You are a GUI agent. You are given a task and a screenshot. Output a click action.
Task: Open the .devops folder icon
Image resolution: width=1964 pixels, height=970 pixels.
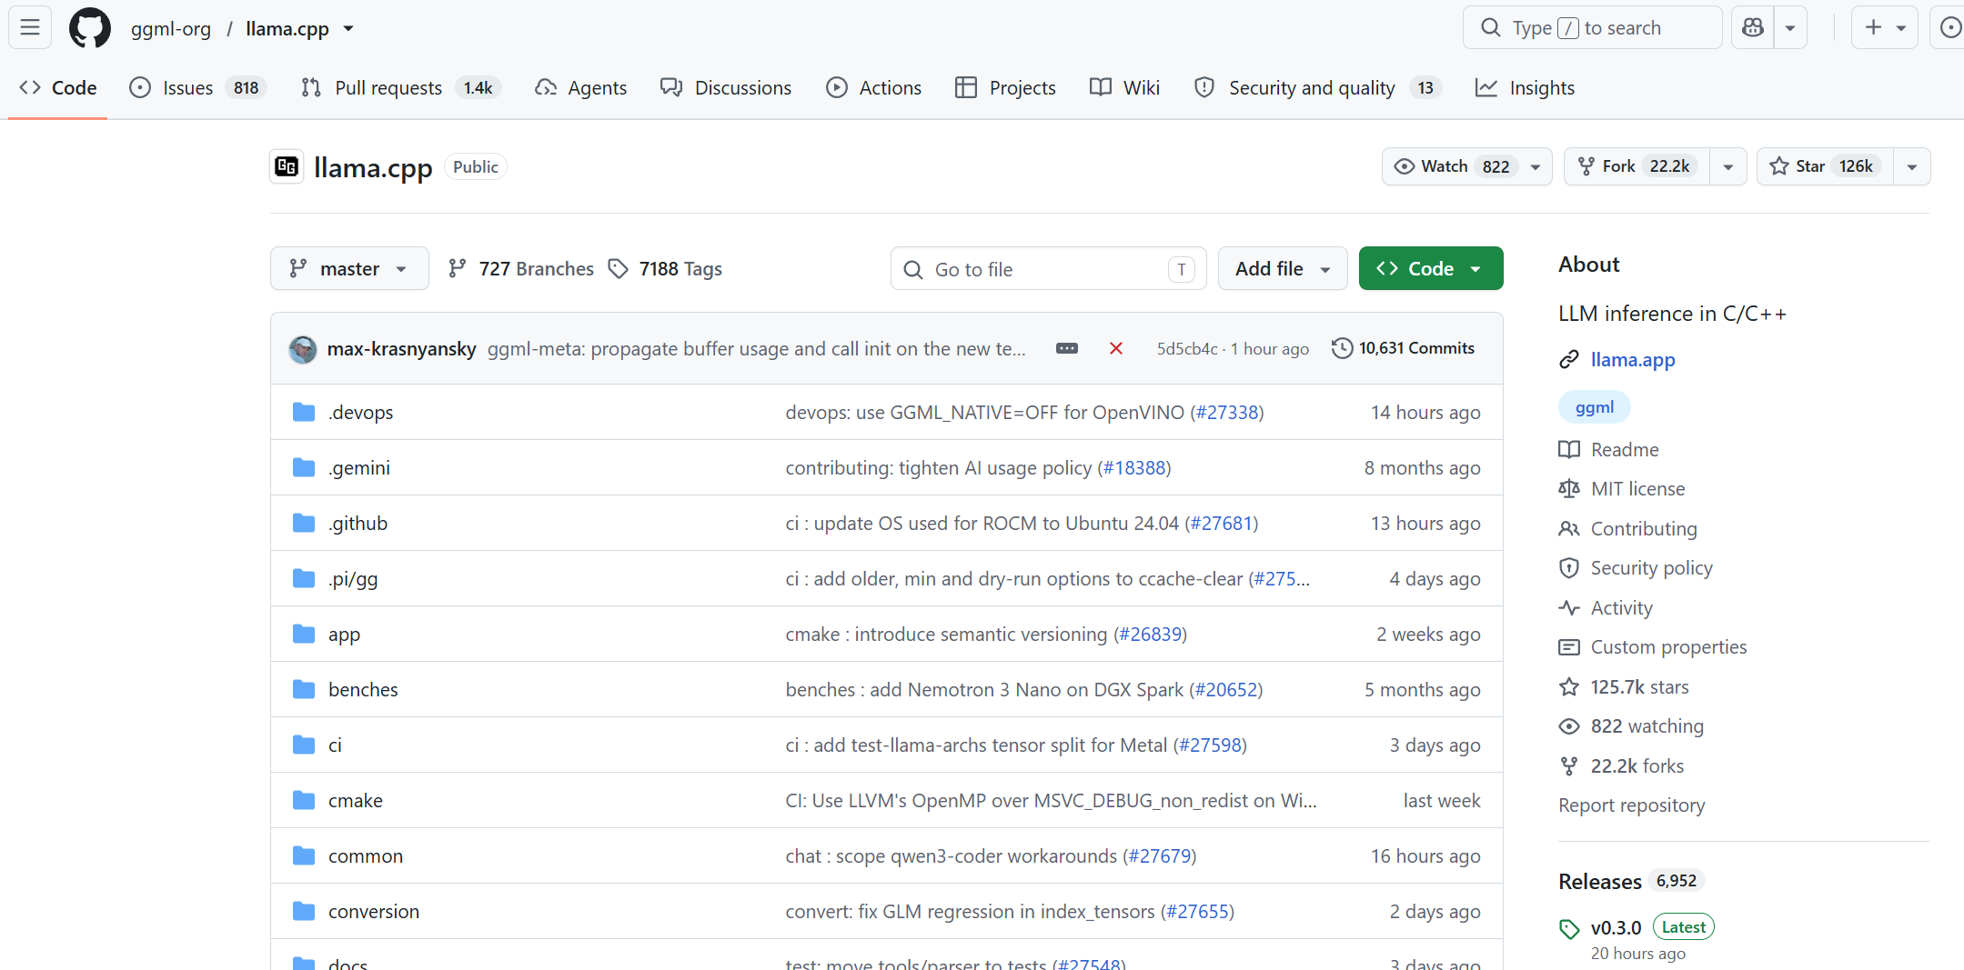click(x=304, y=413)
